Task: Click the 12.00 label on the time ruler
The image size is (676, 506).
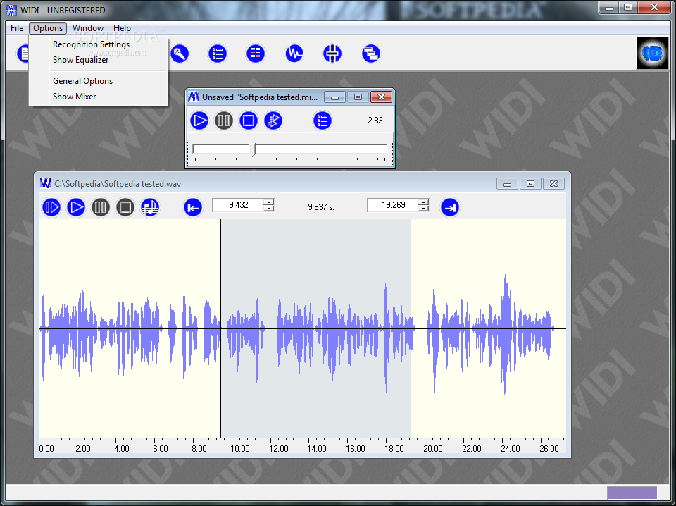Action: point(279,449)
